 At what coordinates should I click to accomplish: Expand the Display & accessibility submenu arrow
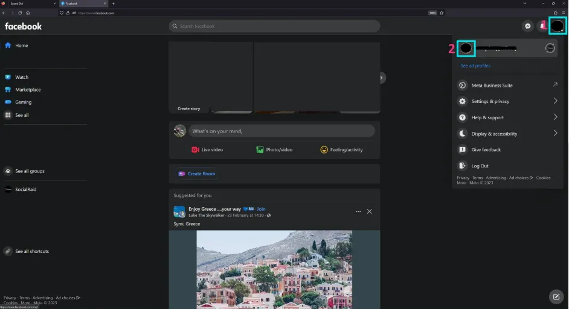[x=555, y=133]
